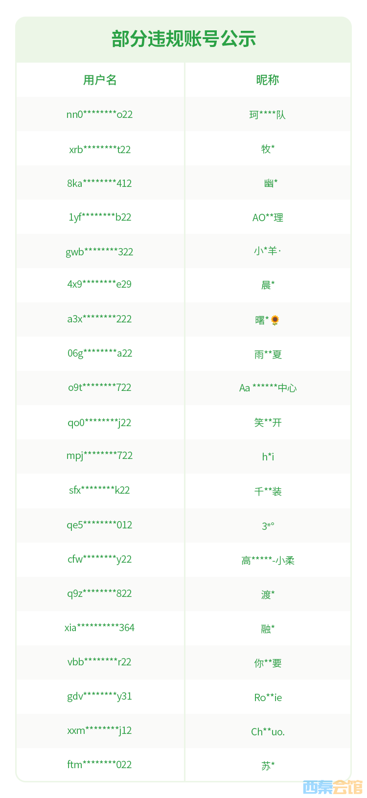Viewport: 367px width, 798px height.
Task: Click nickname 雨**夏
Action: pyautogui.click(x=268, y=355)
